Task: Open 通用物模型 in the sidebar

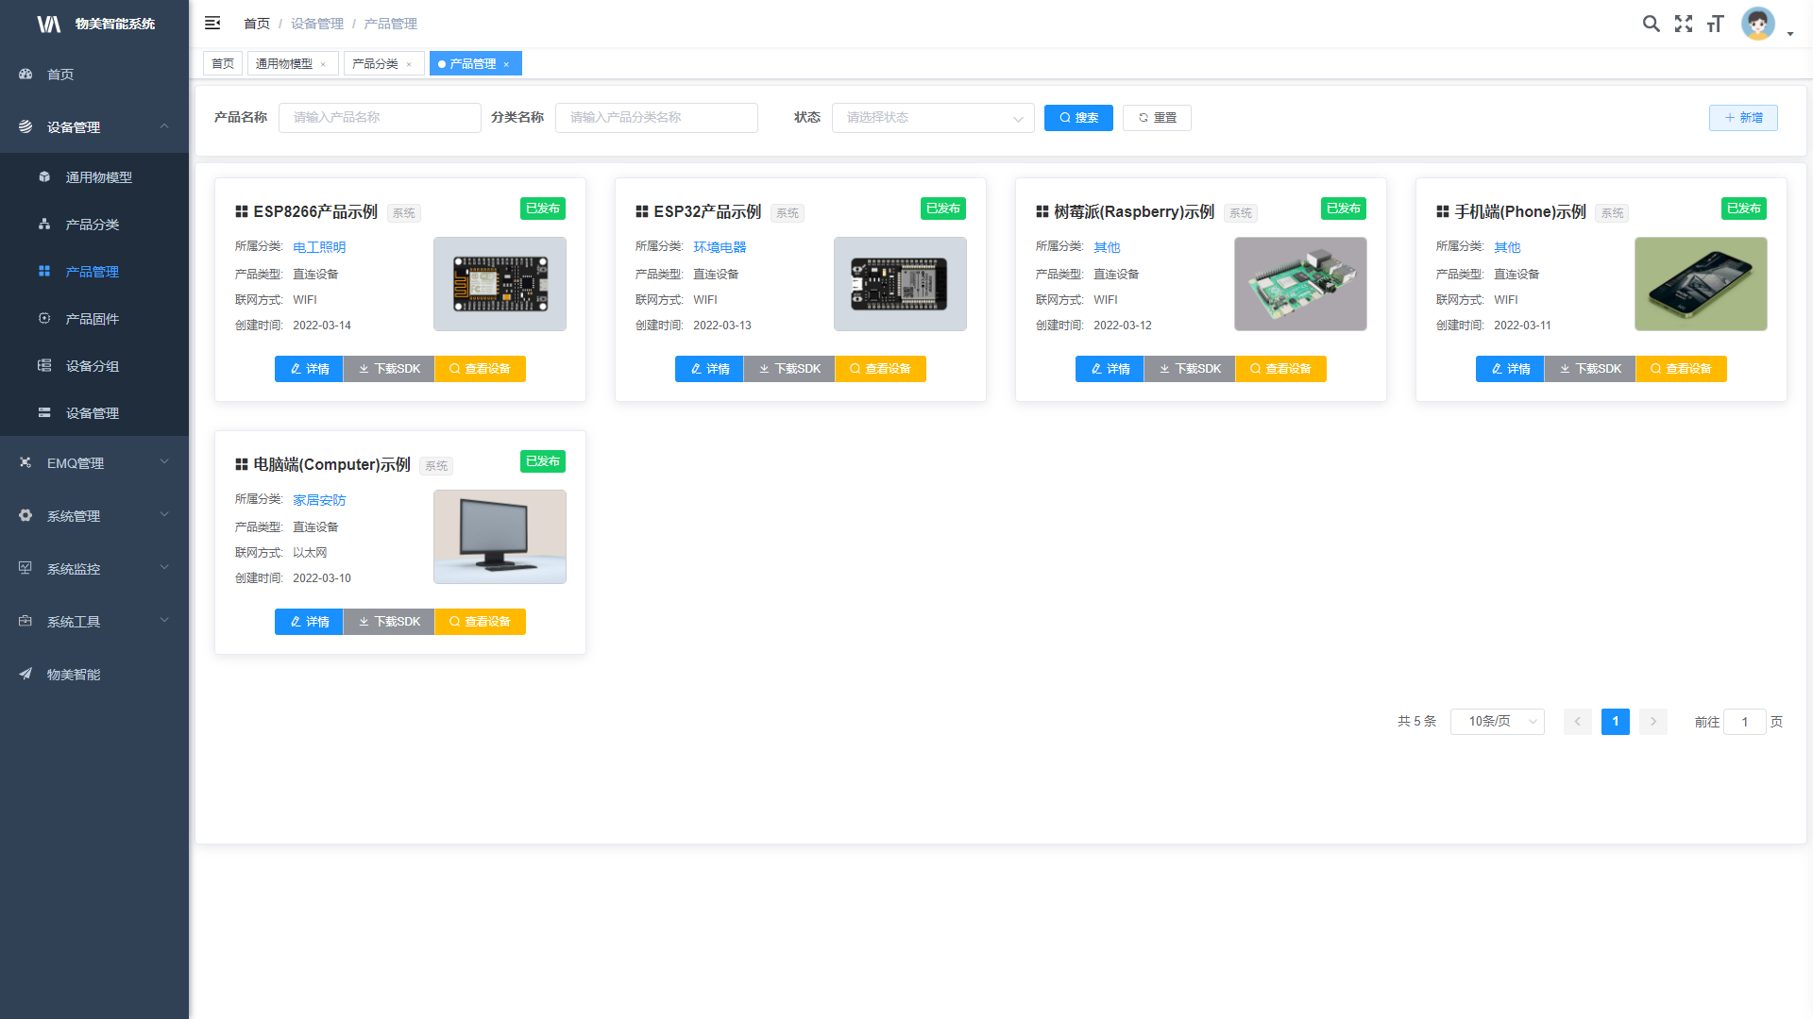Action: [x=98, y=177]
